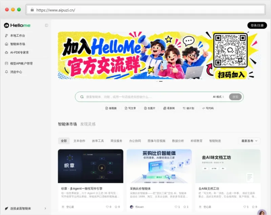Open the 最新发布 sort dropdown
The width and height of the screenshot is (271, 215).
249,141
